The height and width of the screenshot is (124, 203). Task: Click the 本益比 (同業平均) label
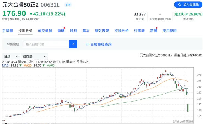pyautogui.click(x=160, y=19)
